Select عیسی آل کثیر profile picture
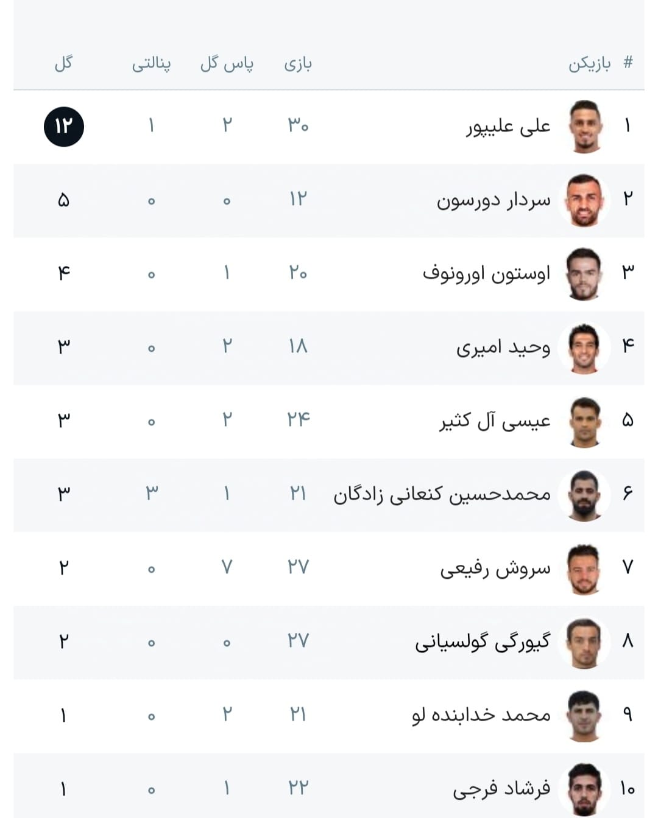Screen dimensions: 658x818 click(585, 421)
